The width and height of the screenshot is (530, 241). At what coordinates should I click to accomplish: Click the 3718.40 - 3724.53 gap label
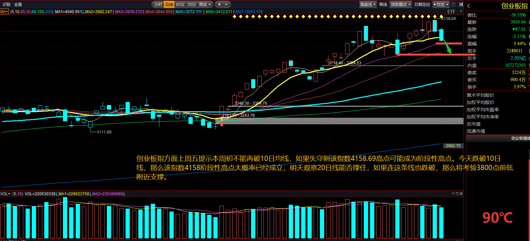(345, 63)
